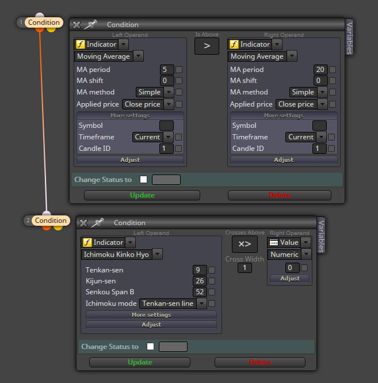Screen dimensions: 378x383
Task: Pin the first Condition panel
Action: 90,25
